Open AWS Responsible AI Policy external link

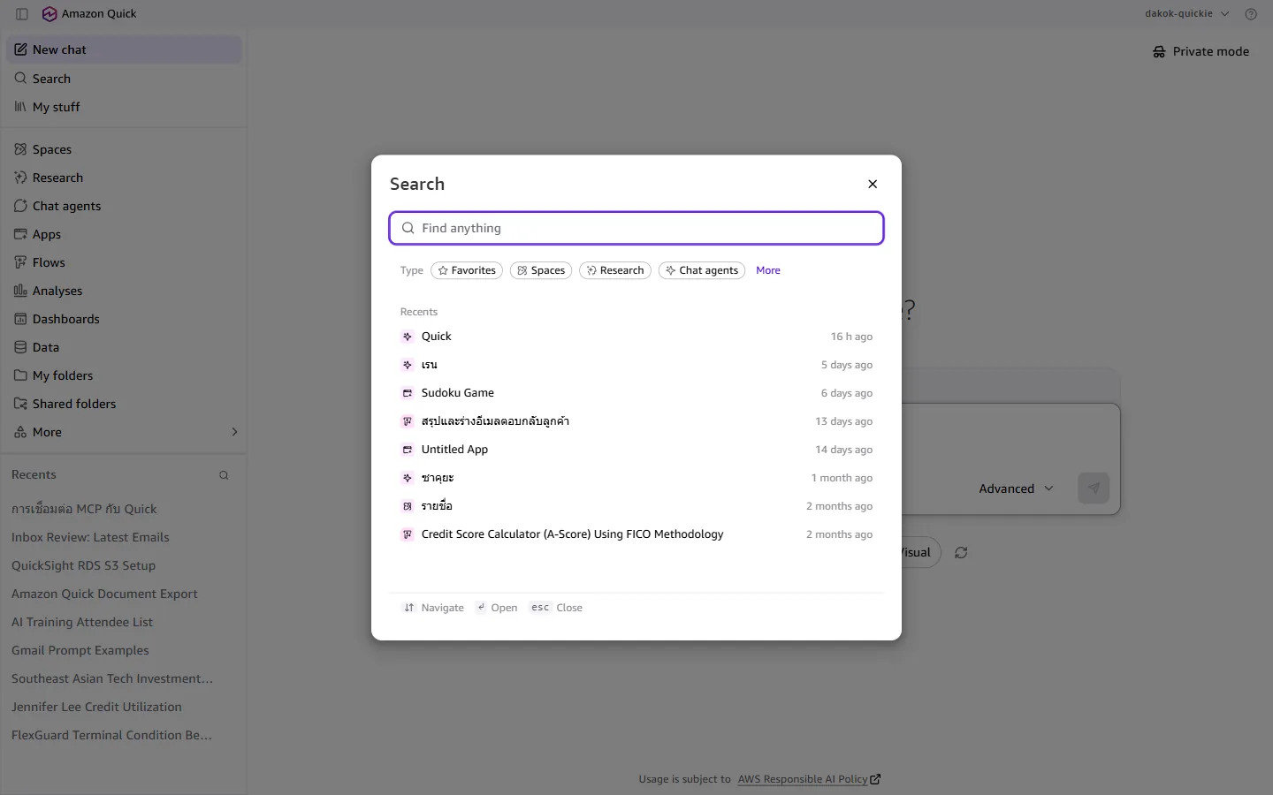tap(809, 779)
